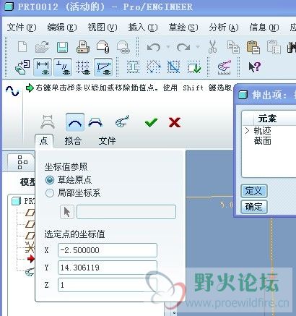Open 信息(N) menu
Screen dimensions: 296x316
(264, 27)
